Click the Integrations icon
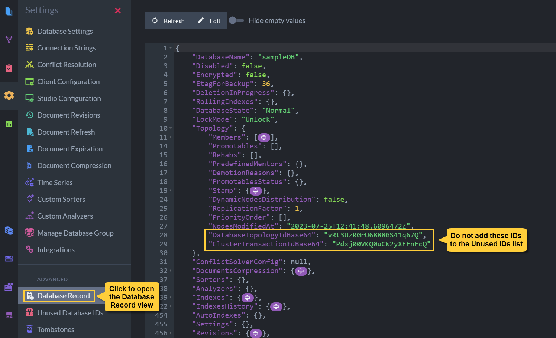This screenshot has width=556, height=338. click(30, 249)
